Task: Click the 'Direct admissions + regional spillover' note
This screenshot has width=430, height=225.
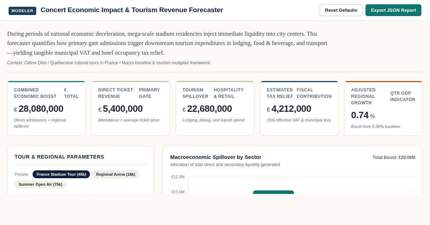Action: tap(40, 123)
